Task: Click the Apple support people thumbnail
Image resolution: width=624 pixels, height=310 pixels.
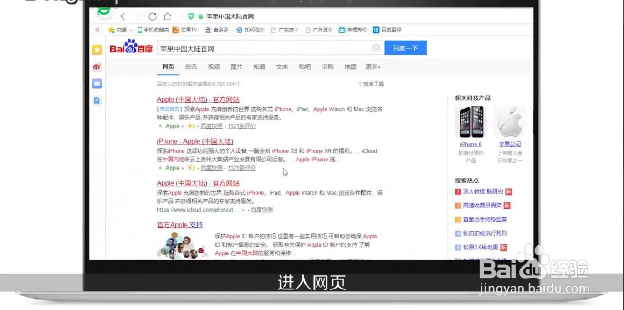Action: [x=182, y=246]
